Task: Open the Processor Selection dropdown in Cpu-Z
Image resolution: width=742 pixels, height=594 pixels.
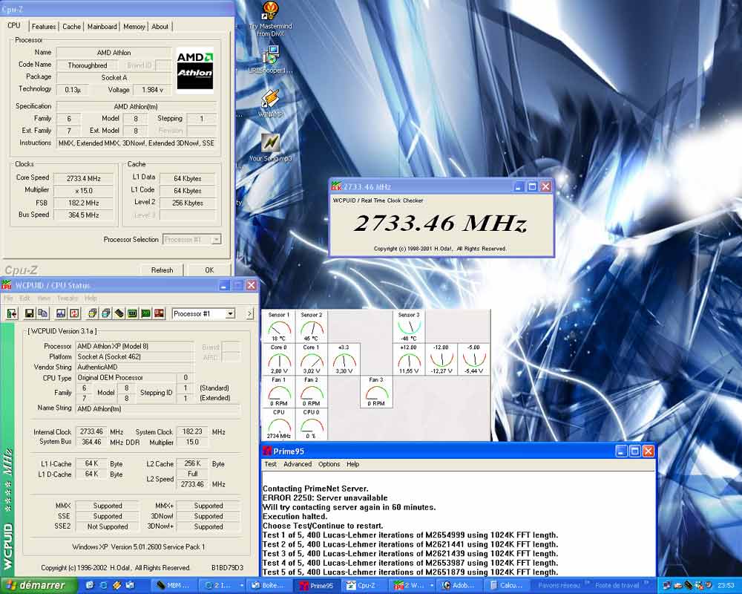Action: pyautogui.click(x=216, y=240)
